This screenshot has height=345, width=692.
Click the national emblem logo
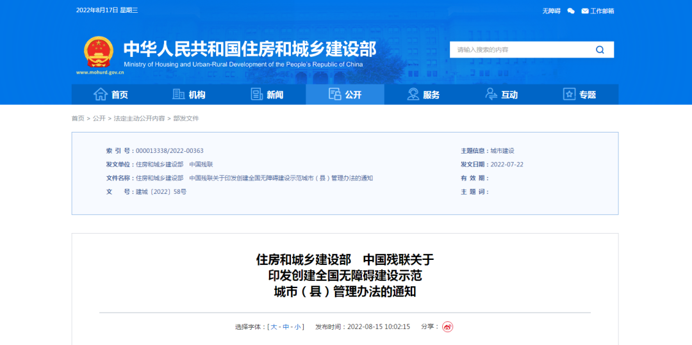[x=98, y=52]
